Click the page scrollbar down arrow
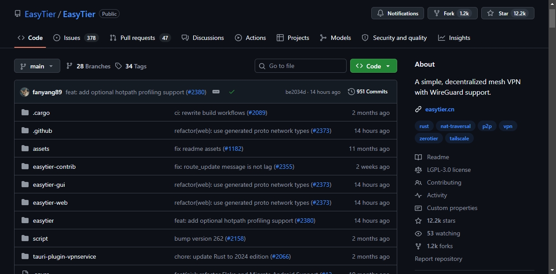The width and height of the screenshot is (556, 274). [x=552, y=270]
